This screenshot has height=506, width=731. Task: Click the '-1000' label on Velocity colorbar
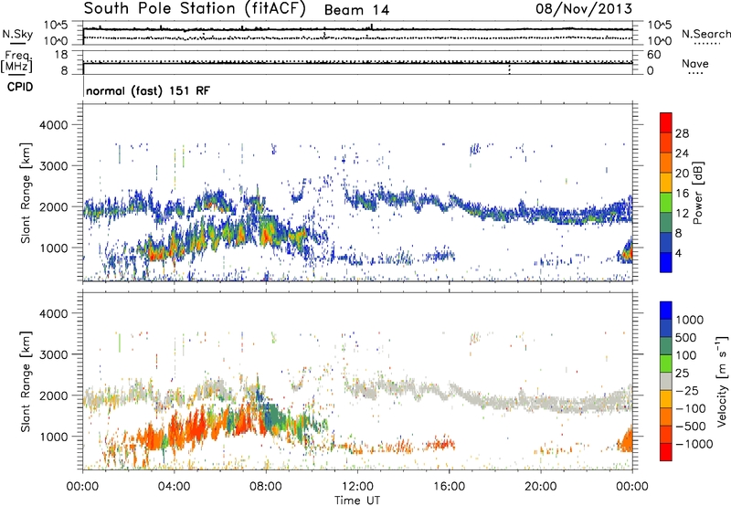[694, 444]
